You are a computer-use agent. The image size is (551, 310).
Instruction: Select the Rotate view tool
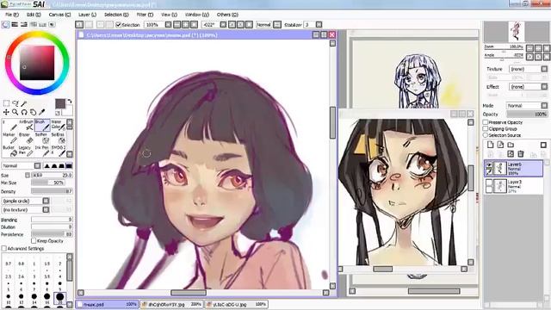coord(24,112)
